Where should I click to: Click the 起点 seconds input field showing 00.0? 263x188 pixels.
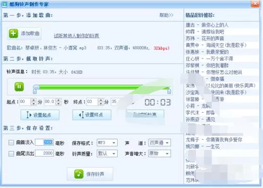tap(50, 102)
